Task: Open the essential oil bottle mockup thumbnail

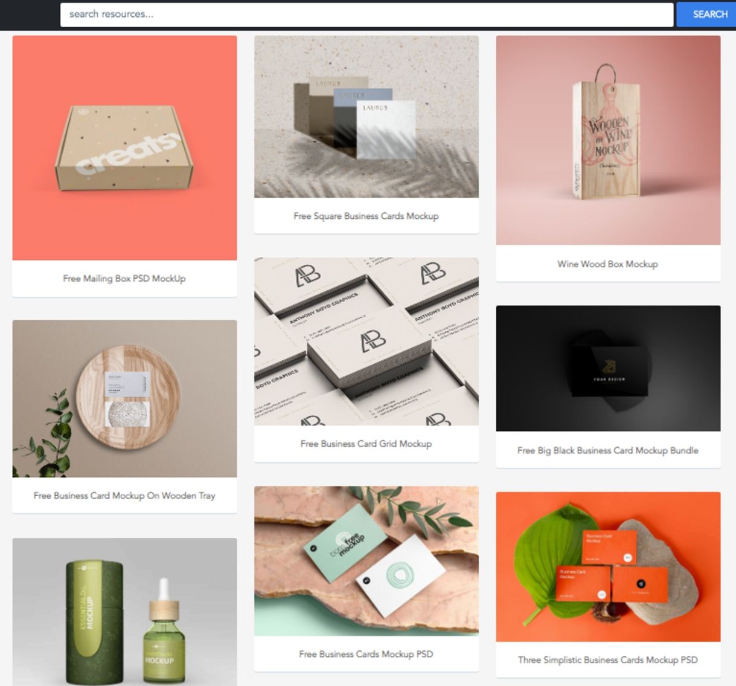Action: [124, 612]
